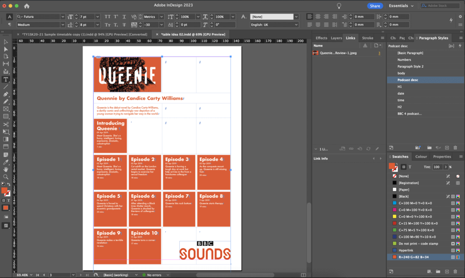Toggle Character Formatting Controls button
The image size is (465, 278).
click(10, 17)
